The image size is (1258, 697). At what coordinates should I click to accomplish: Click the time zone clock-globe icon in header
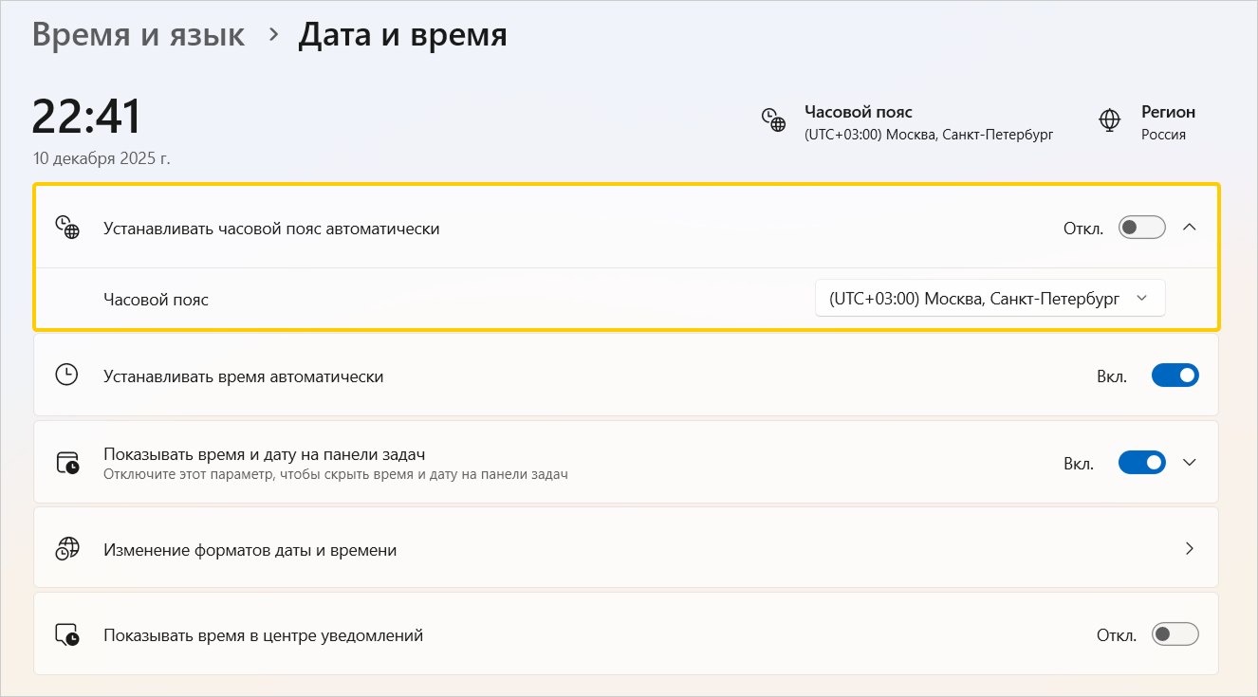coord(773,120)
